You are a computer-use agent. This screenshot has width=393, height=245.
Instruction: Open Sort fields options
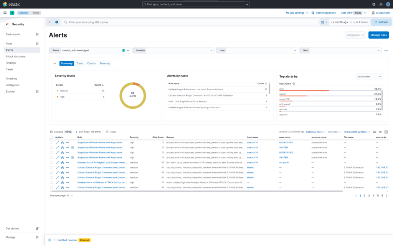pyautogui.click(x=83, y=132)
